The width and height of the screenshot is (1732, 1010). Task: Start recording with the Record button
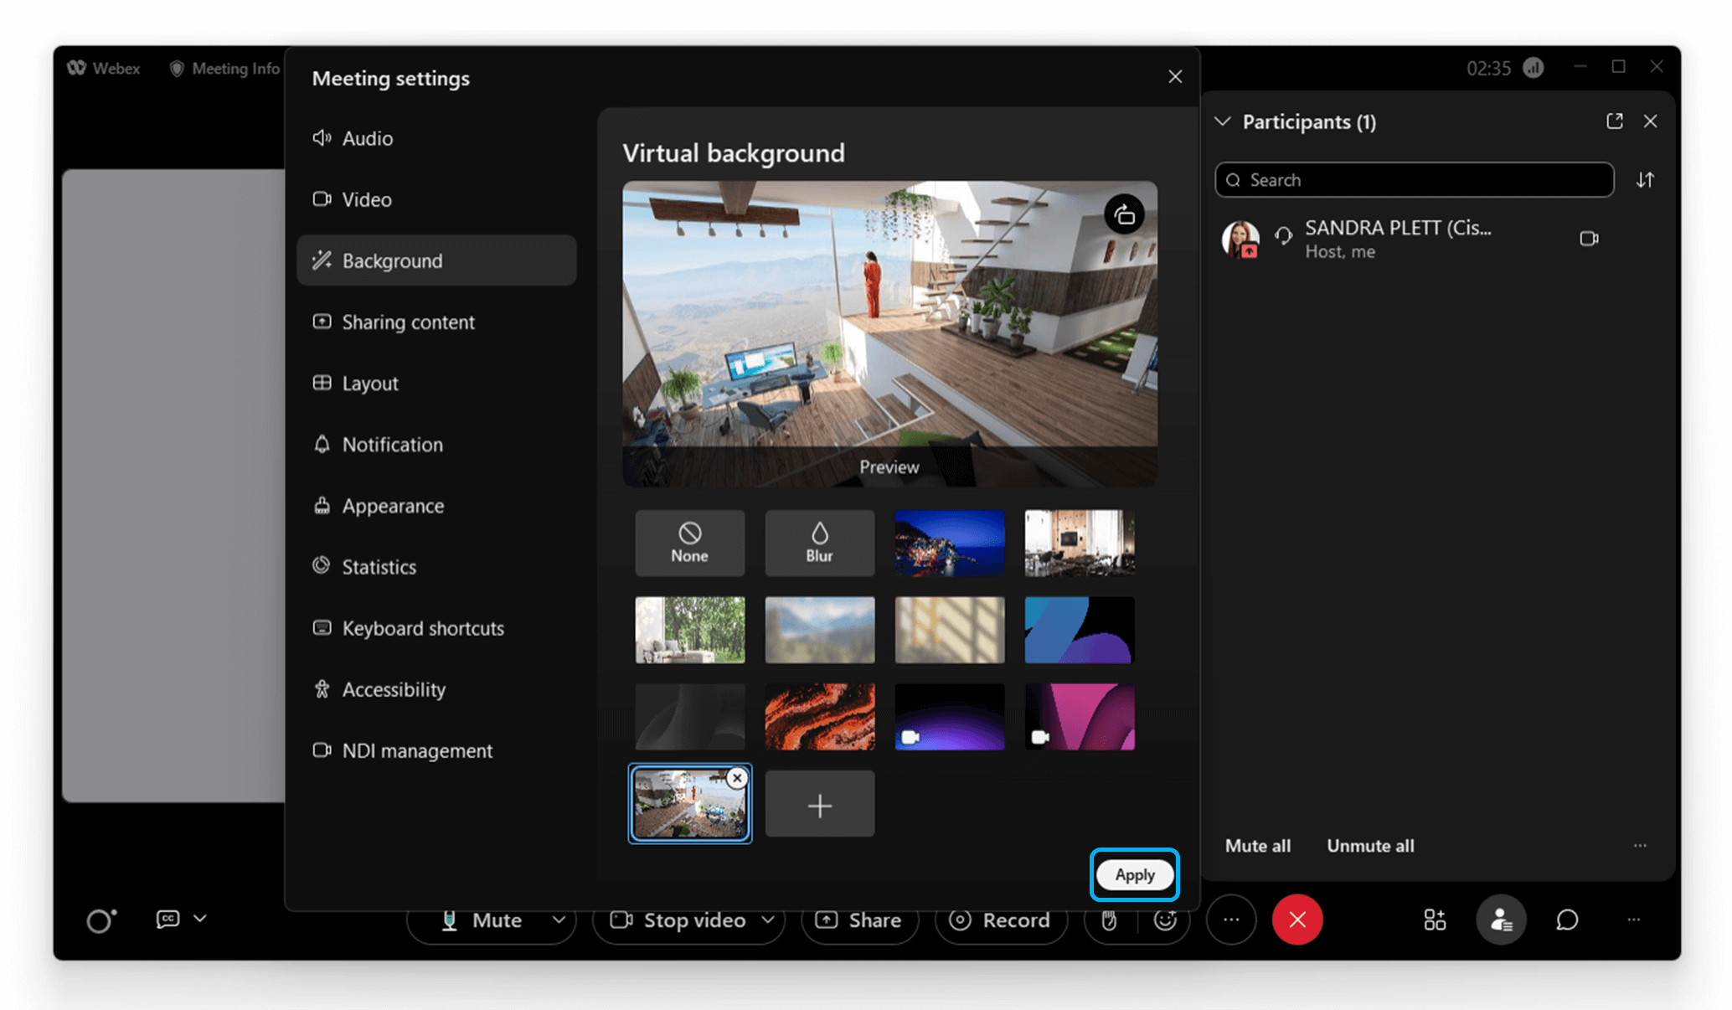tap(1000, 920)
